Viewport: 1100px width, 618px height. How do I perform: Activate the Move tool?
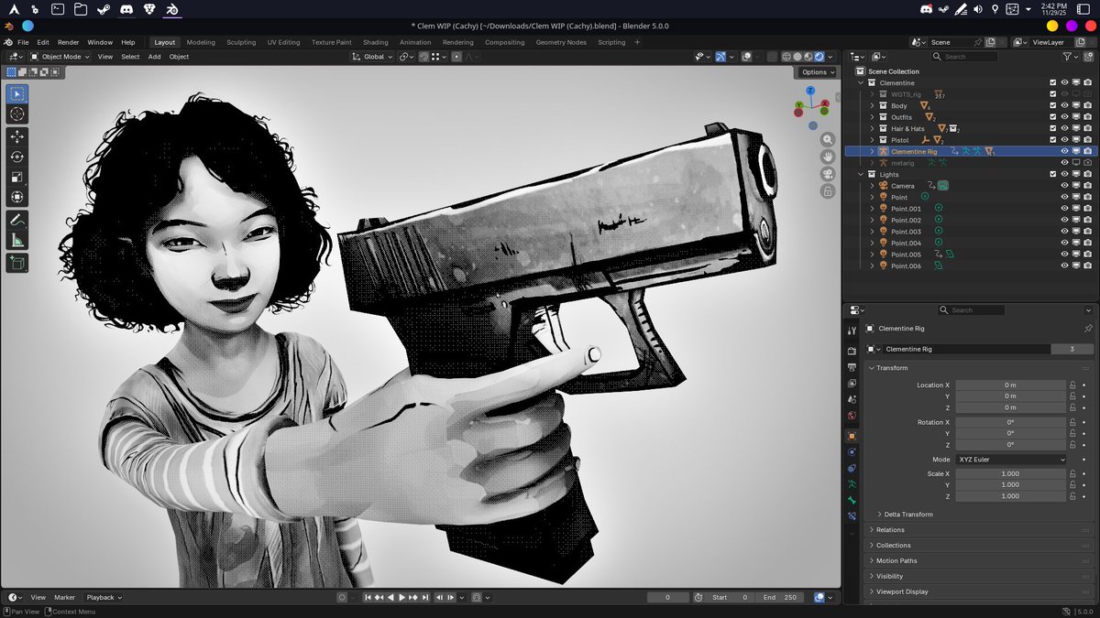pyautogui.click(x=17, y=136)
